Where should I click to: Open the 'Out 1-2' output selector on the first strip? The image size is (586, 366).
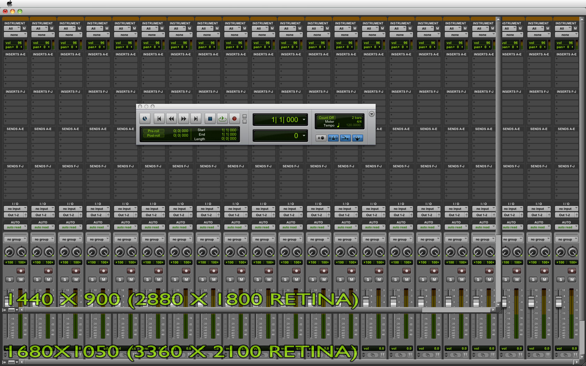coord(14,215)
